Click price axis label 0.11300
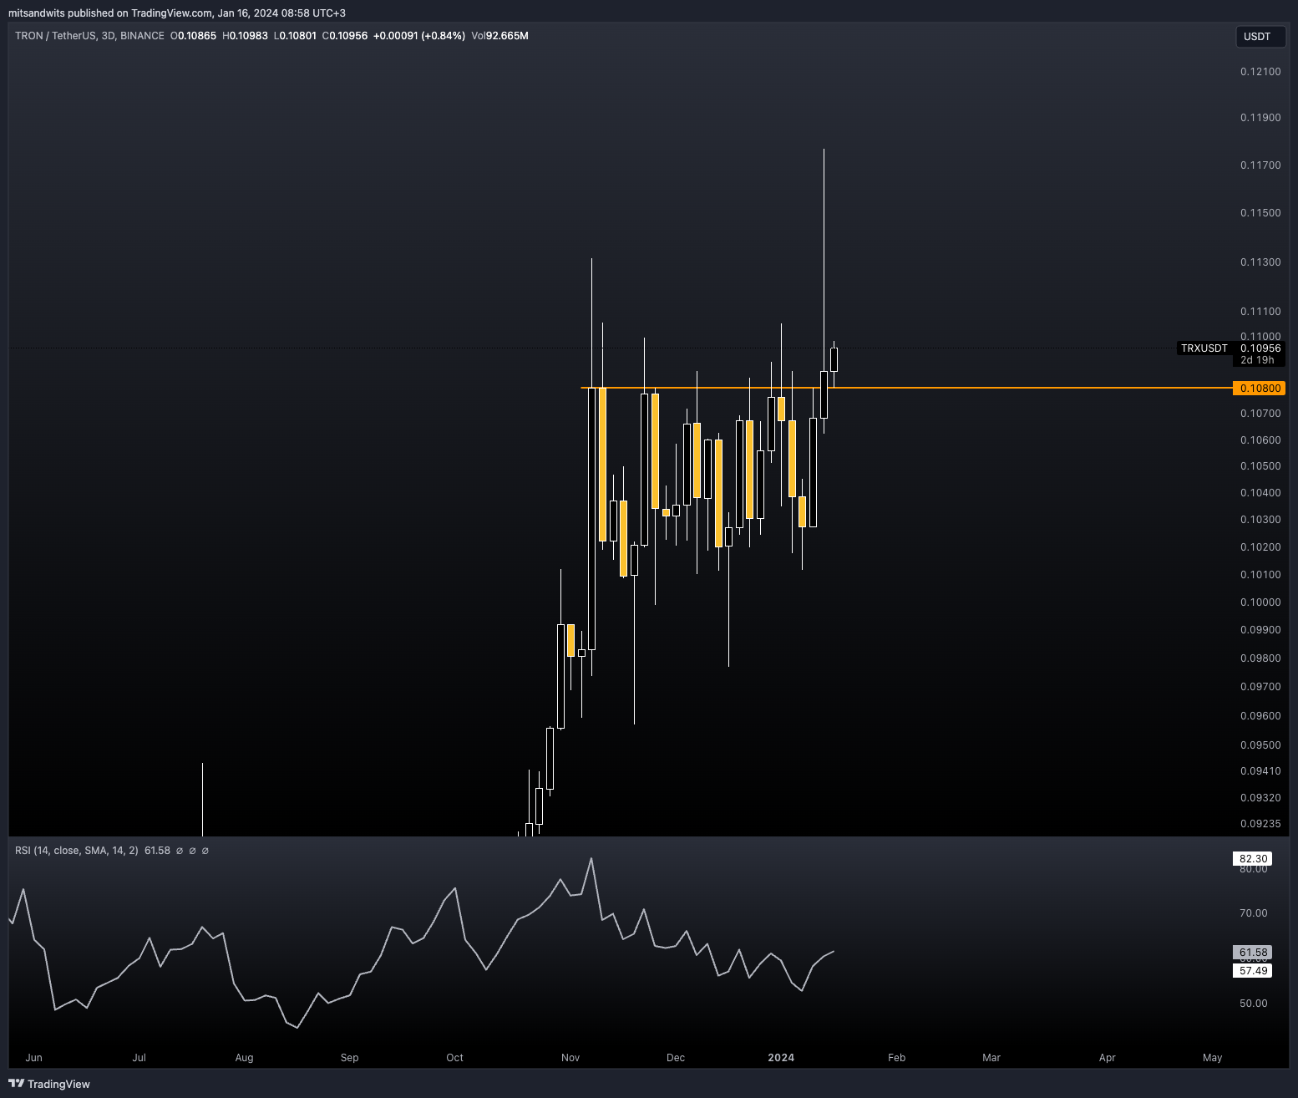 [x=1260, y=262]
